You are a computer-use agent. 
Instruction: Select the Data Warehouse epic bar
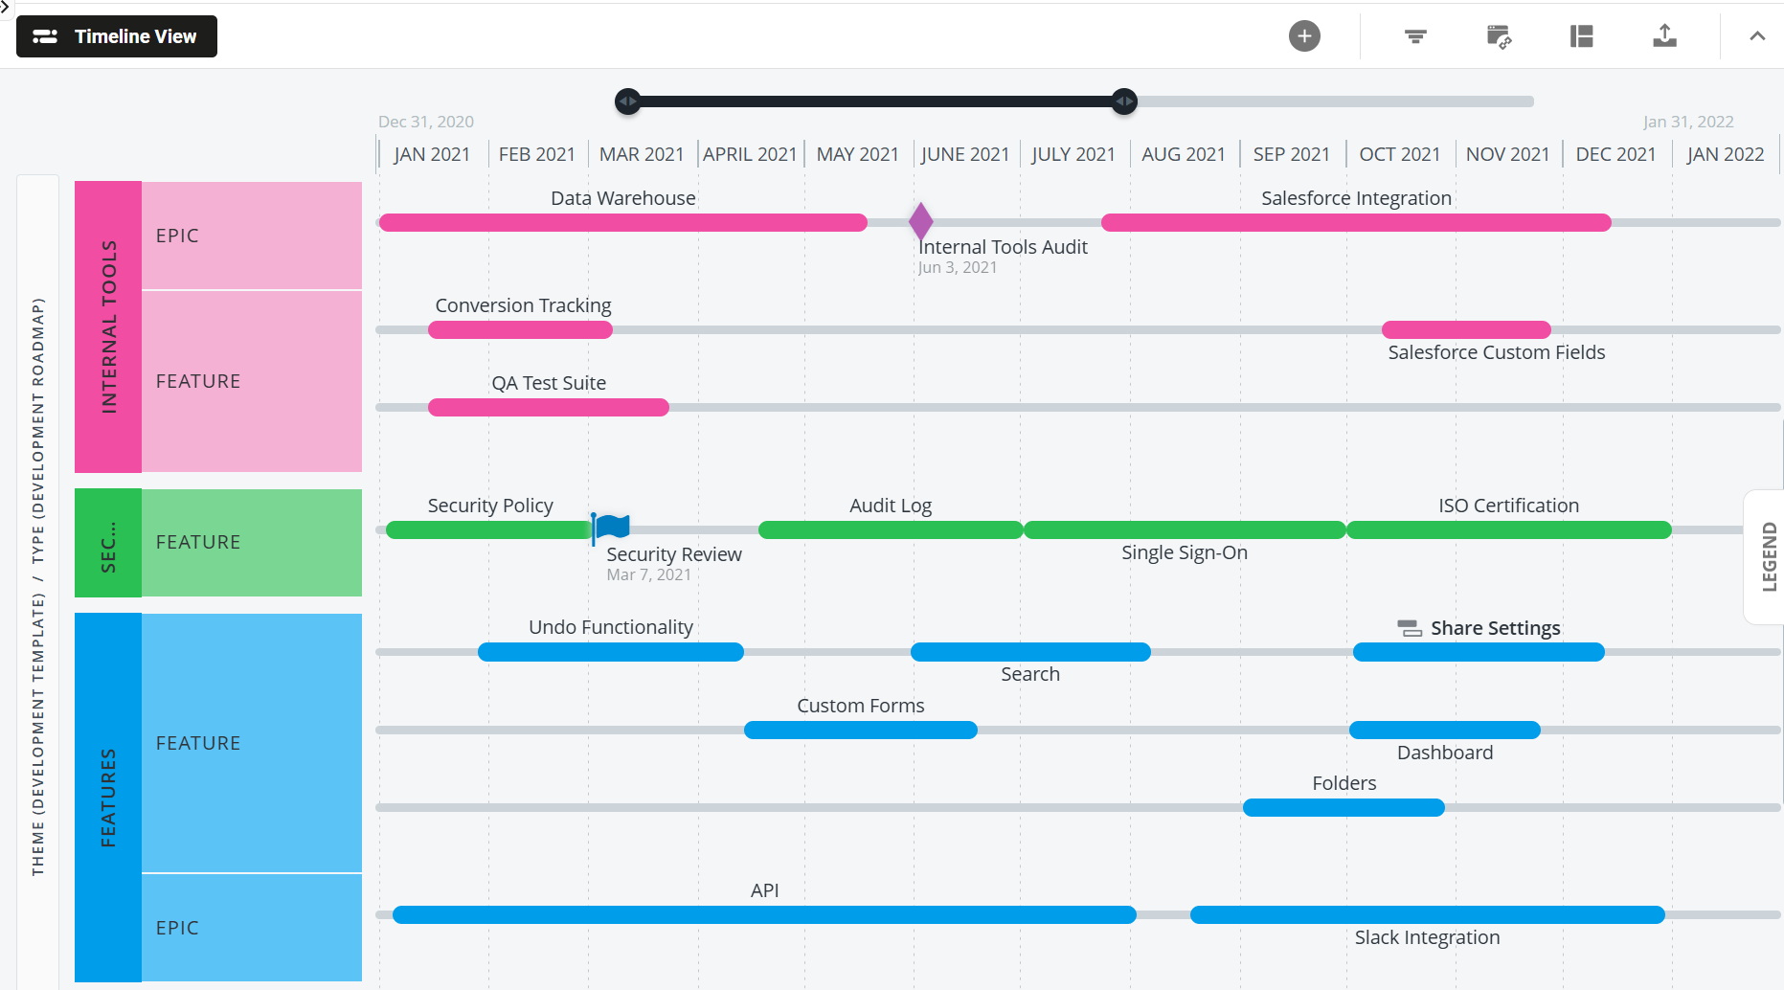click(622, 222)
